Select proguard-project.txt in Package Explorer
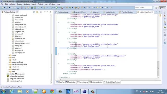 coord(16,79)
